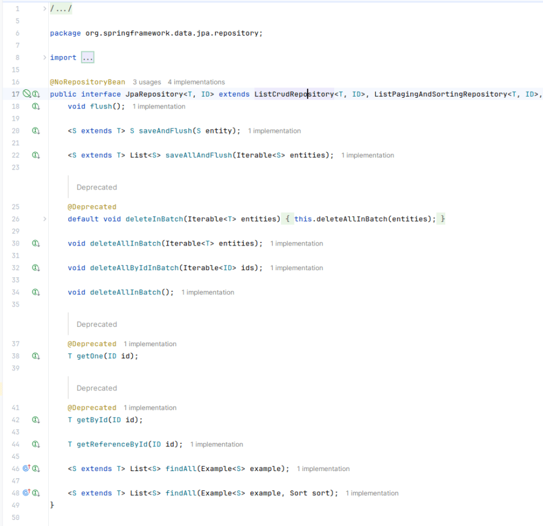Expand the fold arrow beside deleteInBatch method
The height and width of the screenshot is (526, 543).
[43, 219]
